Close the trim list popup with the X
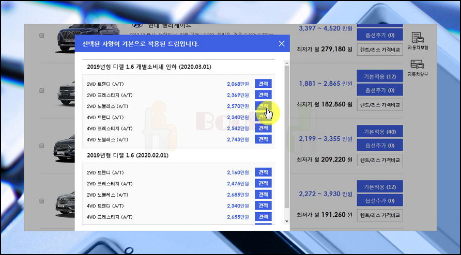 281,43
